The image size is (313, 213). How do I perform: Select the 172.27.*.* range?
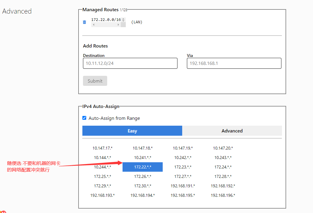point(183,176)
